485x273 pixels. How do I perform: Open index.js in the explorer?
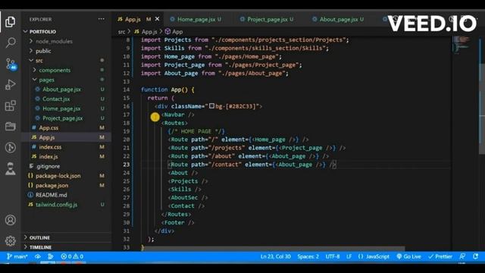(48, 156)
